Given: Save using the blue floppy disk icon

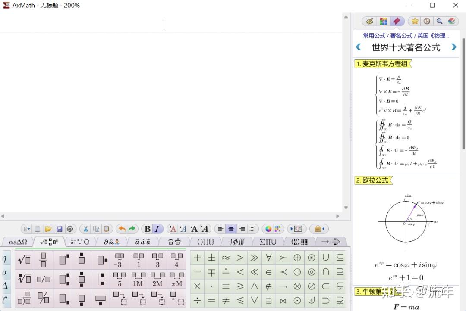Looking at the screenshot, I should [59, 229].
